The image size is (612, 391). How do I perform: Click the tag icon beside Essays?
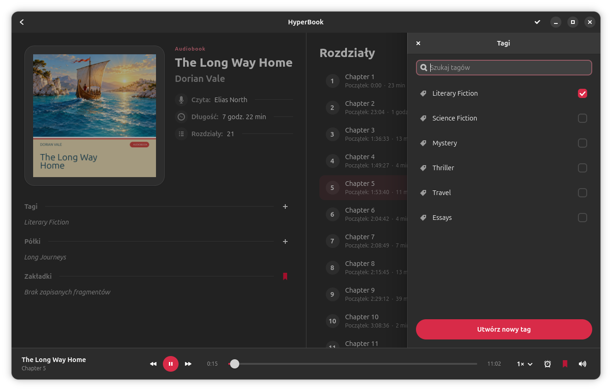423,218
